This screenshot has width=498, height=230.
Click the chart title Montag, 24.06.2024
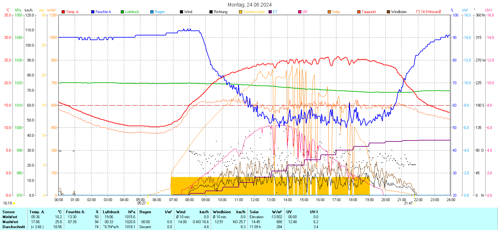click(249, 5)
